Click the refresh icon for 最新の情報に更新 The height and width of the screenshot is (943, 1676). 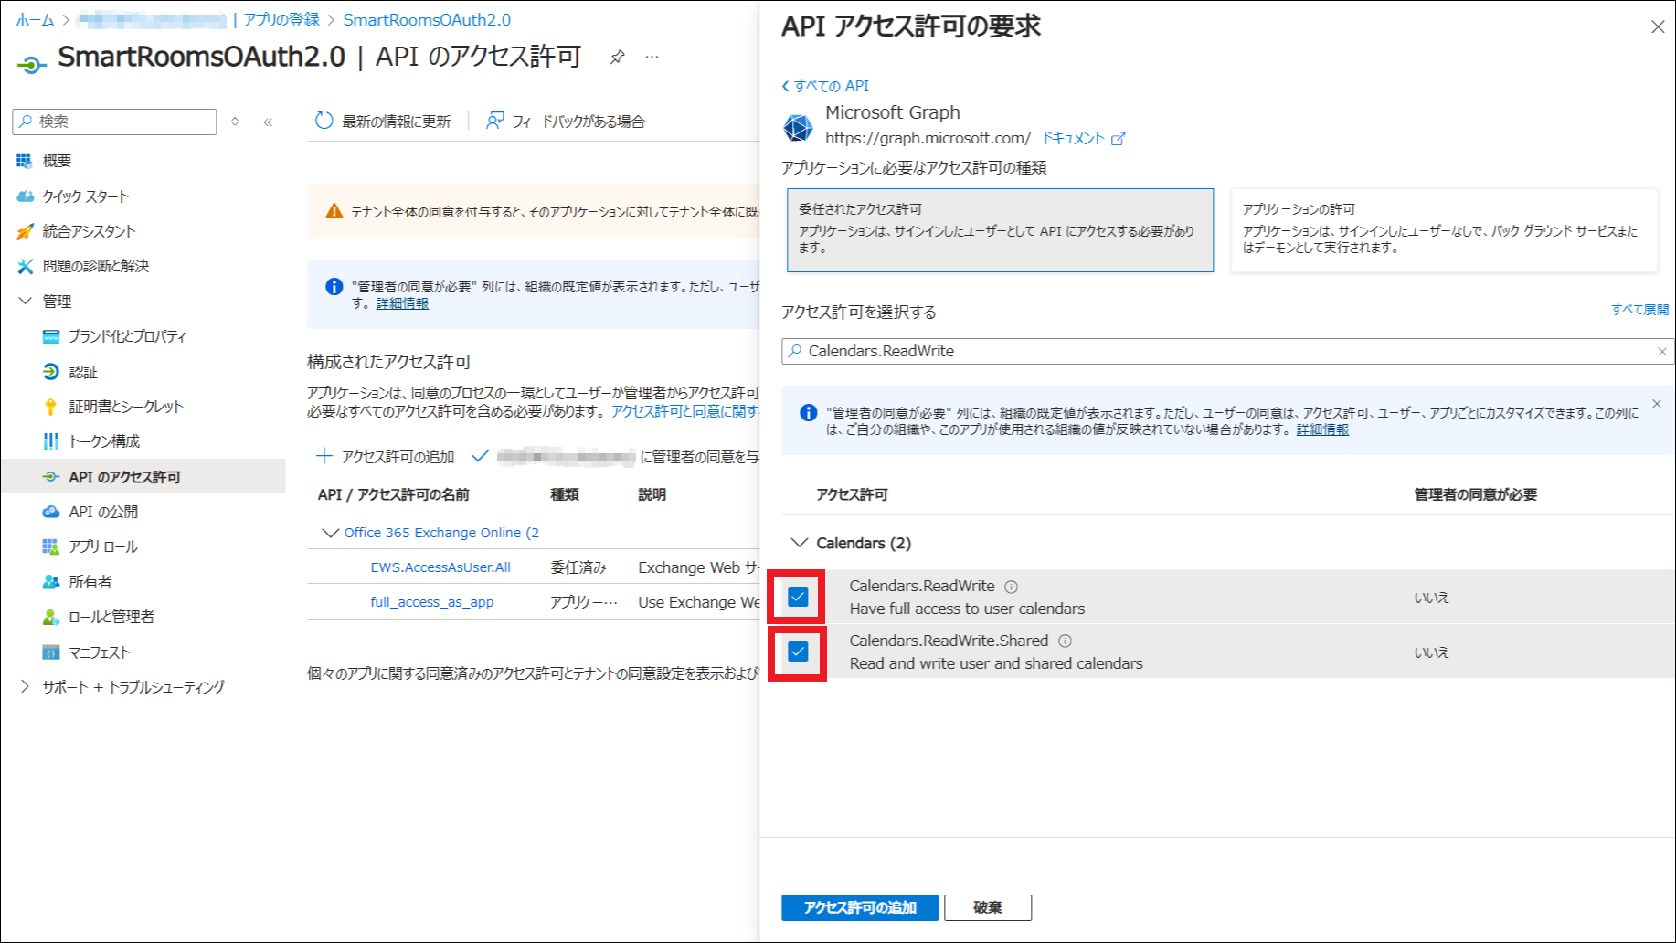[324, 121]
